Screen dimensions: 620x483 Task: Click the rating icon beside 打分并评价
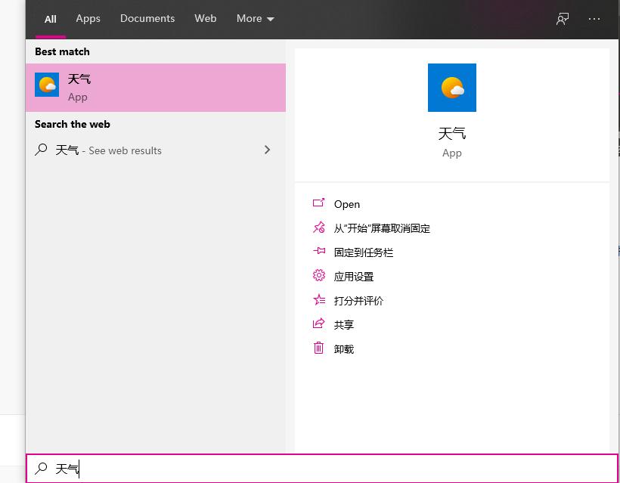pyautogui.click(x=318, y=300)
